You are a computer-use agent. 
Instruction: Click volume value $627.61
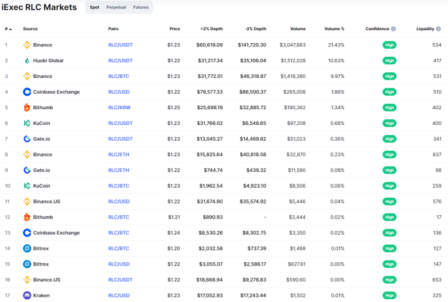coord(297,264)
